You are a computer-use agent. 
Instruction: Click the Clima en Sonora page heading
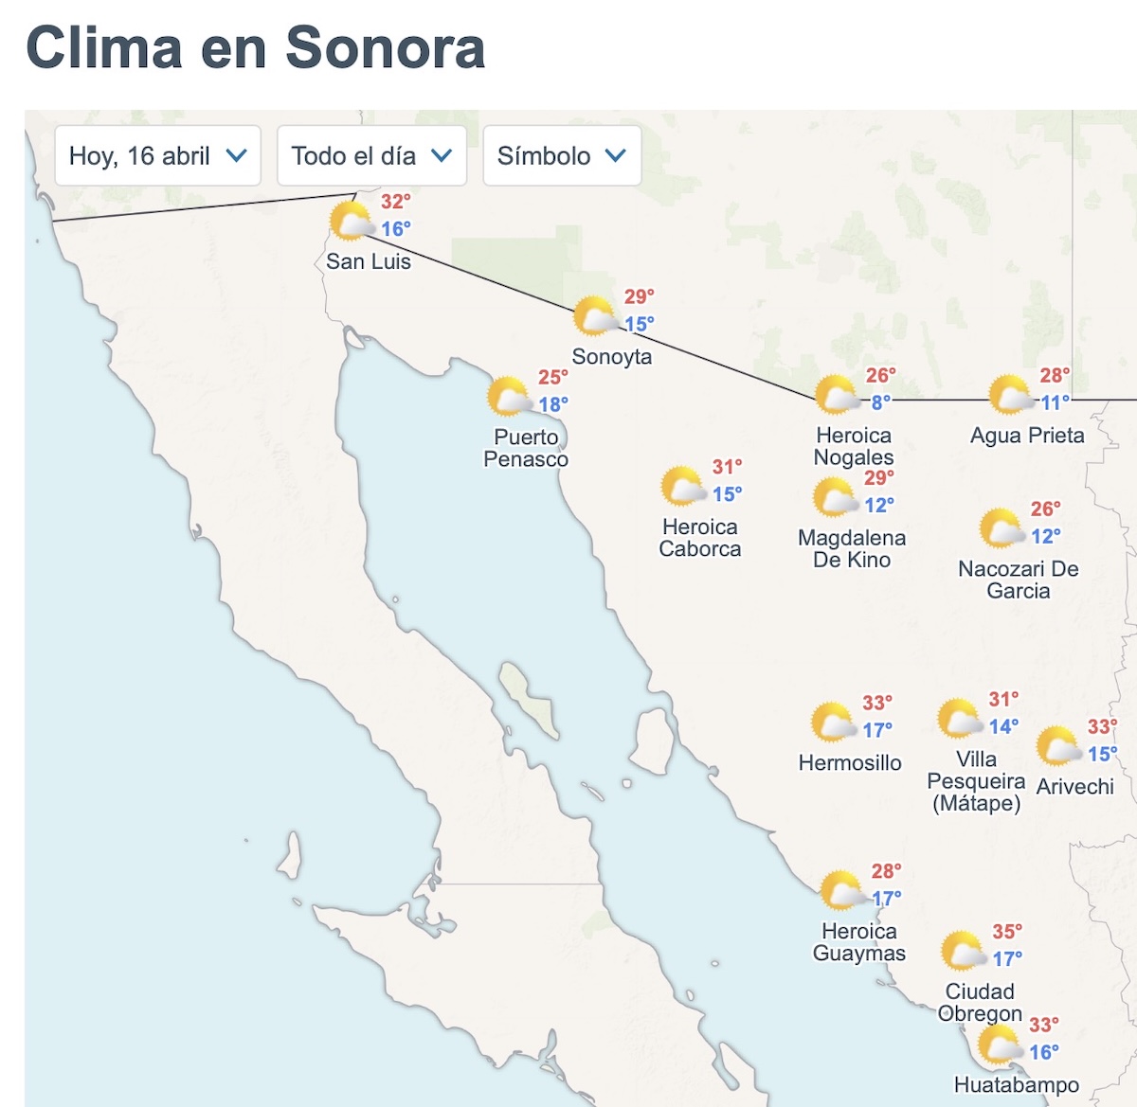click(x=257, y=49)
